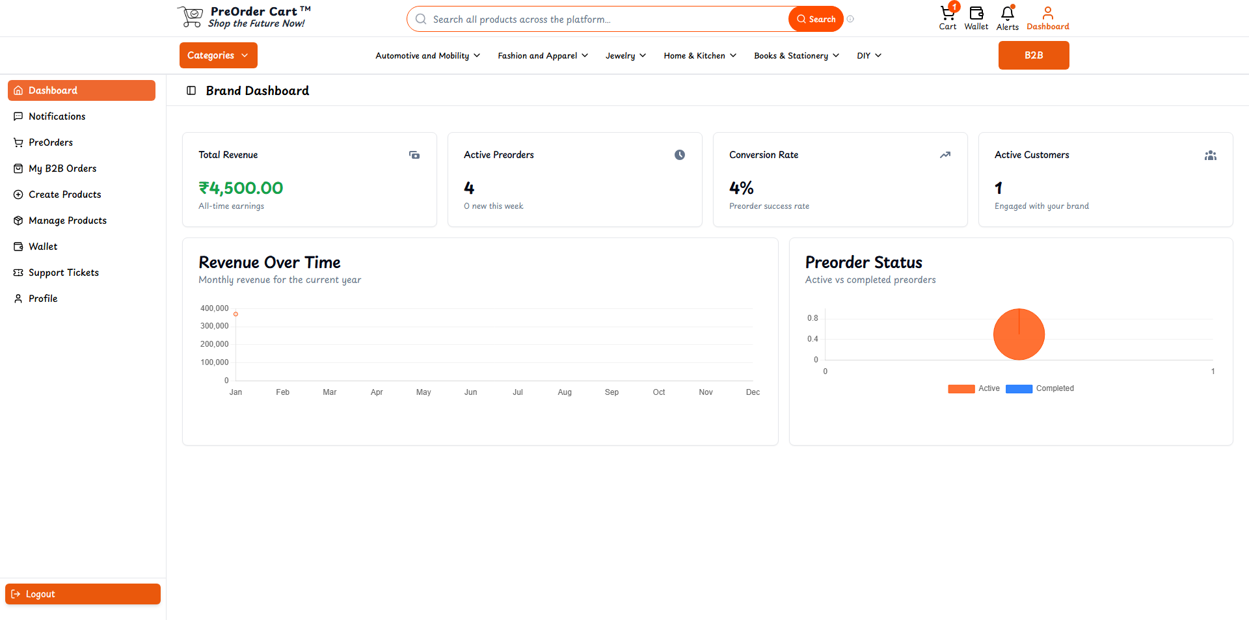Toggle the Active legend in Preorder Status

coord(974,388)
